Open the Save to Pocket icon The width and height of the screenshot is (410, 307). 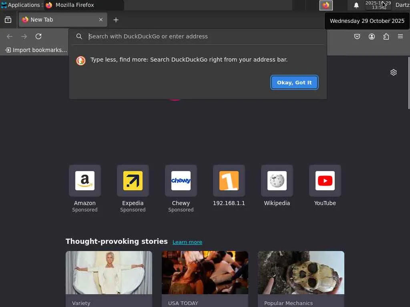(x=357, y=36)
